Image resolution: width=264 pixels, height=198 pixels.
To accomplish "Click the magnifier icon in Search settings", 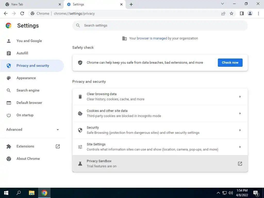I will (x=78, y=26).
